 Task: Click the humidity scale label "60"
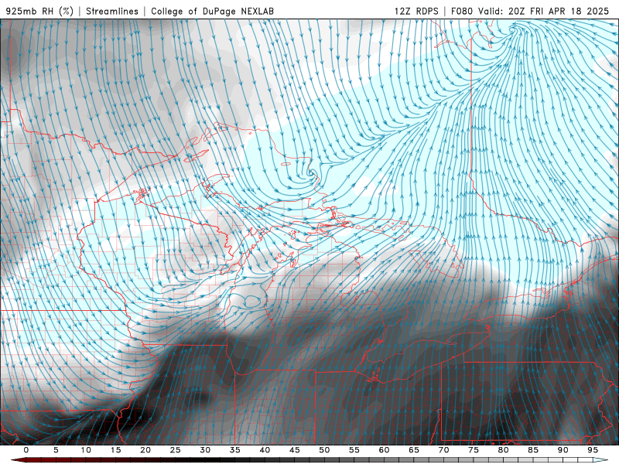coord(384,450)
